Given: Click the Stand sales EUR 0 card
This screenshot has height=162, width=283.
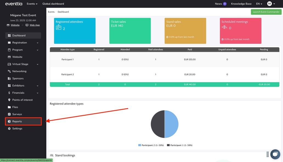Looking at the screenshot, I should click(185, 31).
